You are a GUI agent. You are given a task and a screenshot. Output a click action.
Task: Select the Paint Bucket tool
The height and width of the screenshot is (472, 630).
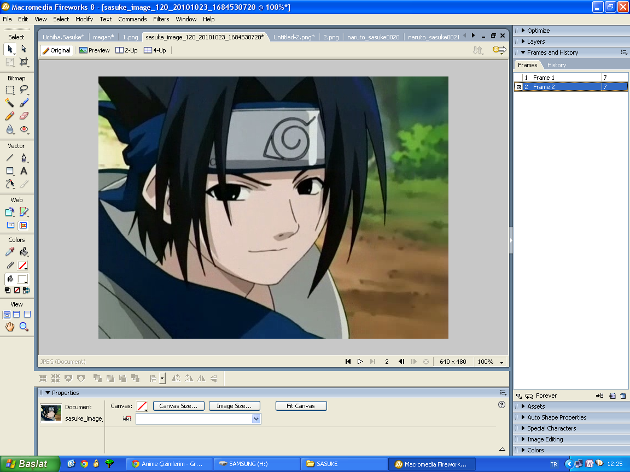pos(24,252)
